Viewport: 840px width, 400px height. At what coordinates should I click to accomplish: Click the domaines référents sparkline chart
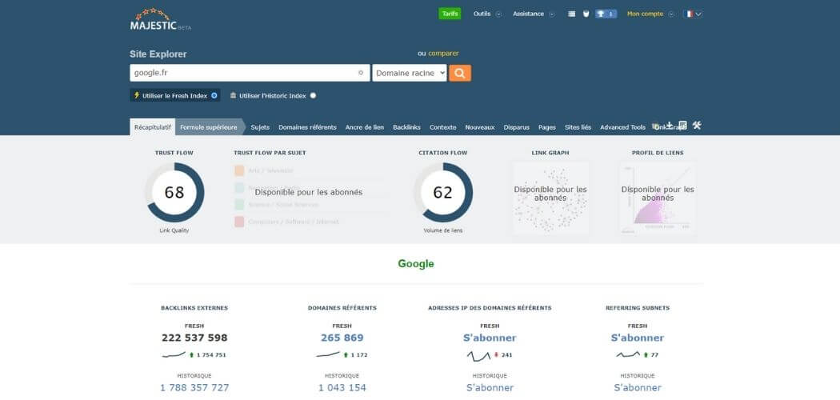click(x=328, y=354)
